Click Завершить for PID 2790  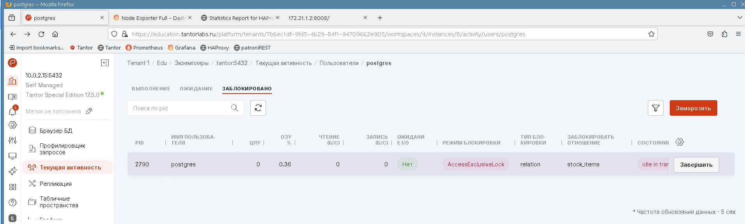[x=696, y=165]
